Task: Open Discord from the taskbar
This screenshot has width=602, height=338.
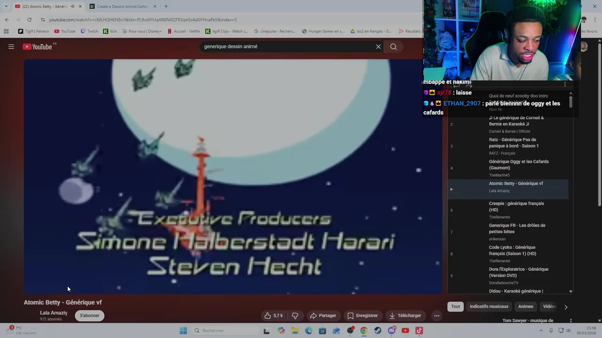Action: coord(392,330)
